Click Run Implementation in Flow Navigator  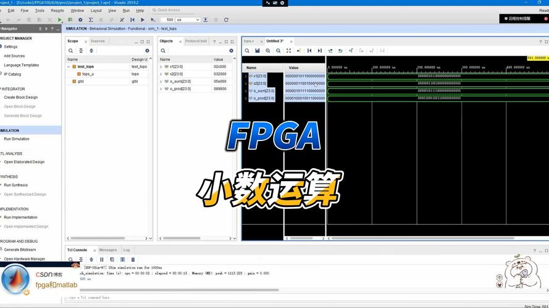click(20, 217)
